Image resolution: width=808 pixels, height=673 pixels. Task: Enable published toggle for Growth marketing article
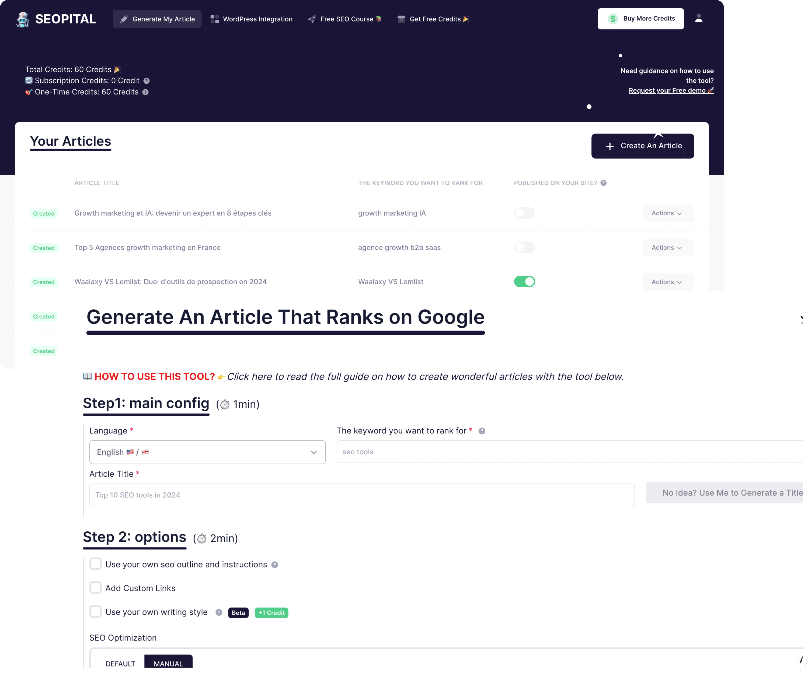click(524, 213)
